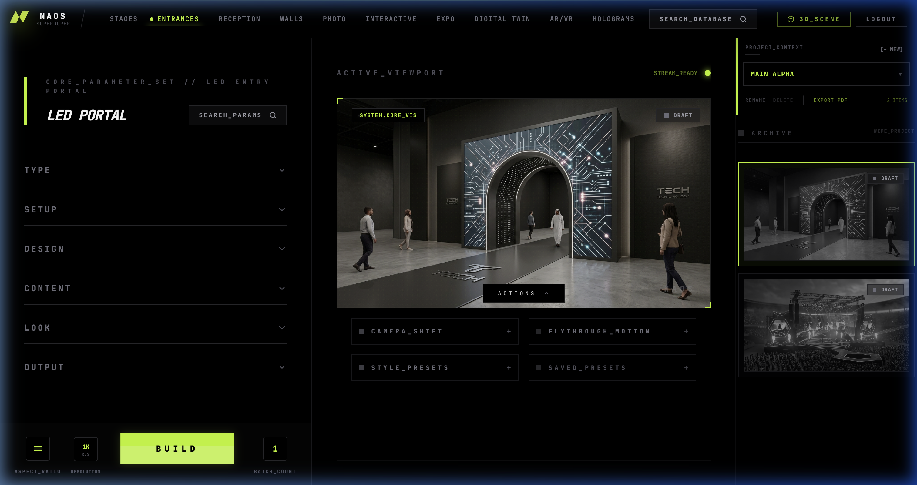Switch to the STAGES tab
Screen dimensions: 917x485
pyautogui.click(x=123, y=19)
